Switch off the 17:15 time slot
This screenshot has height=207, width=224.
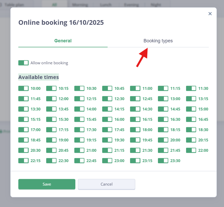click(51, 130)
